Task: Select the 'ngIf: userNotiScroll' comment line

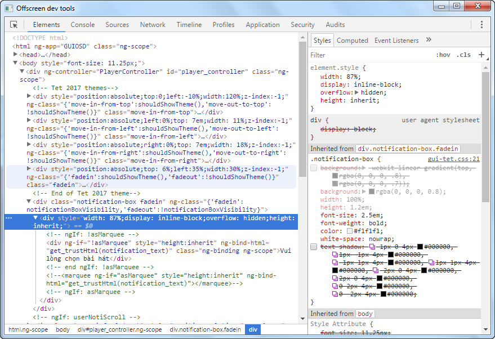Action: (x=87, y=317)
